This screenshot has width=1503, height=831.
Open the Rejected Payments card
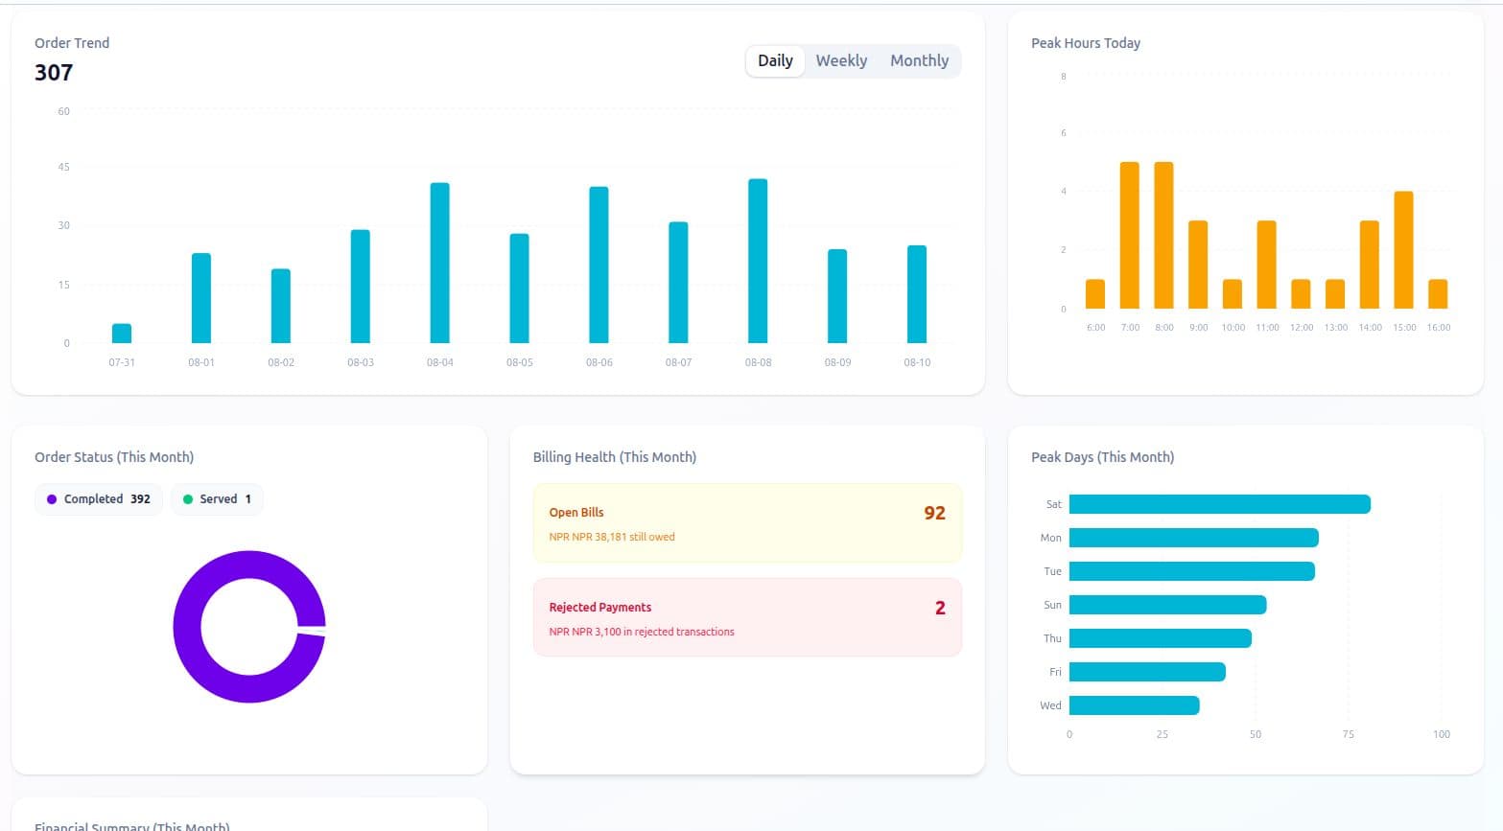[747, 617]
